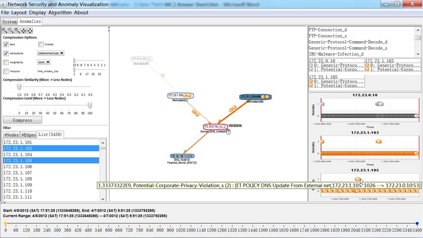
Task: Click the Compress button
Action: (22, 120)
